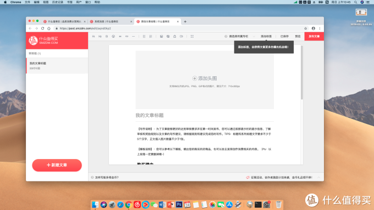Open Photoshop from the Dock

[179, 205]
